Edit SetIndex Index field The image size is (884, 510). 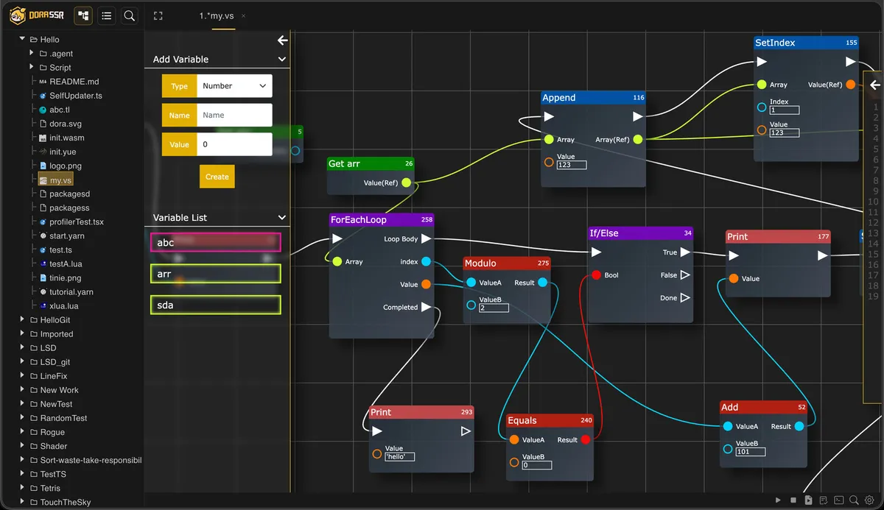[x=784, y=110]
